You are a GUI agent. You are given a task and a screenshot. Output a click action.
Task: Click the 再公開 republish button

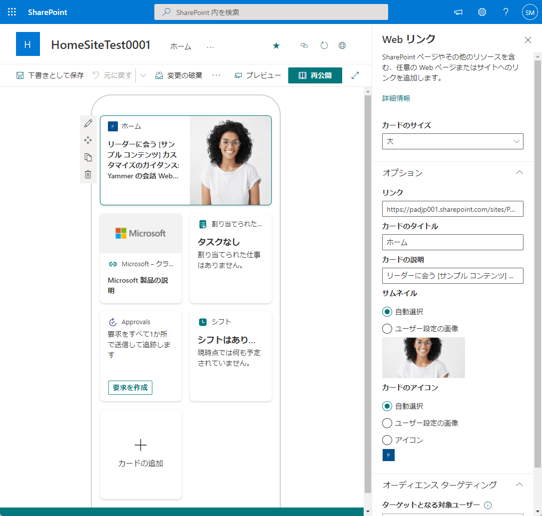point(315,75)
